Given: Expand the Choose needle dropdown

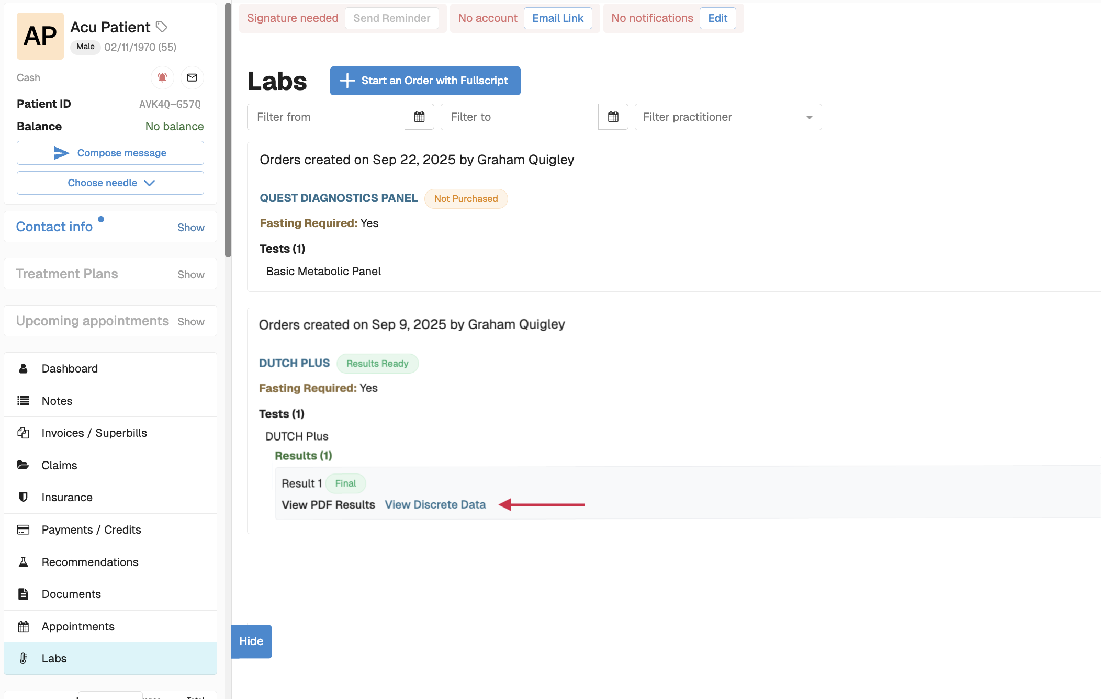Looking at the screenshot, I should [x=110, y=183].
